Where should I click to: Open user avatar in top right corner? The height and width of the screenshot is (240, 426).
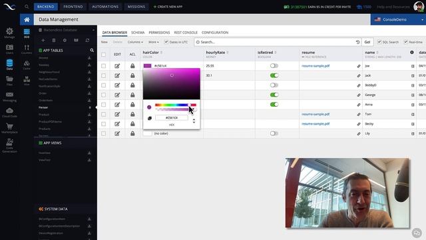coord(419,7)
